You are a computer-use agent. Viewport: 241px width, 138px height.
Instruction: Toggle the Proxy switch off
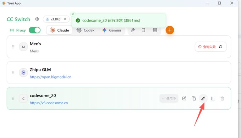click(34, 30)
